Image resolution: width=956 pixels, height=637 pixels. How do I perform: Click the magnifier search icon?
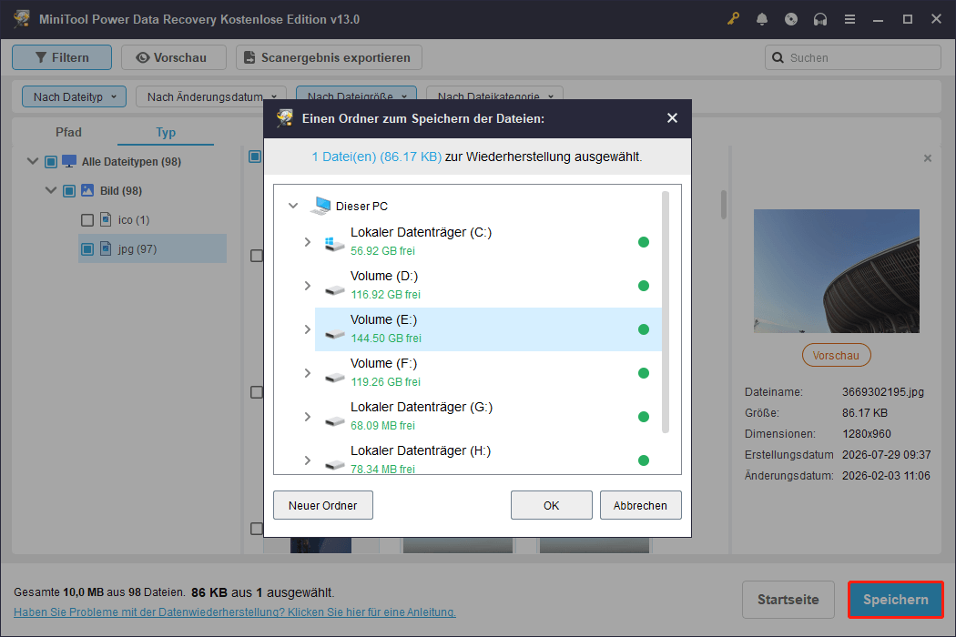[778, 57]
